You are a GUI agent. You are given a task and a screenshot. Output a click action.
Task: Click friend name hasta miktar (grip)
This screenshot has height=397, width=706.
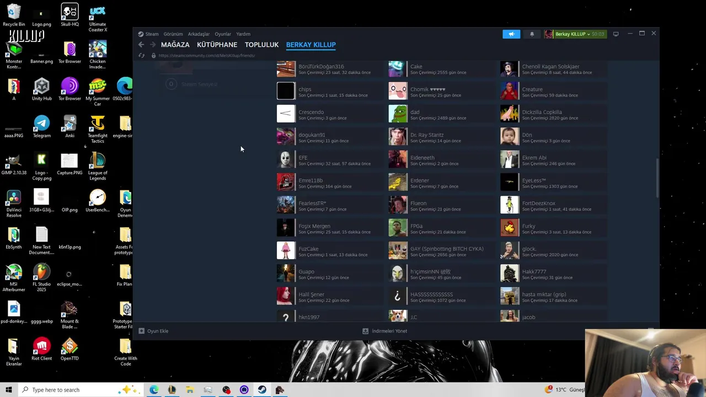(544, 294)
